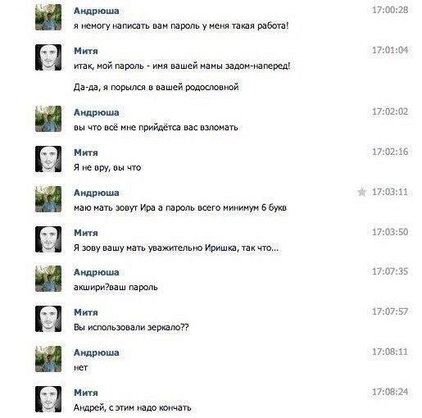Click the 17:07:57 timestamp
This screenshot has width=422, height=418.
pos(390,311)
